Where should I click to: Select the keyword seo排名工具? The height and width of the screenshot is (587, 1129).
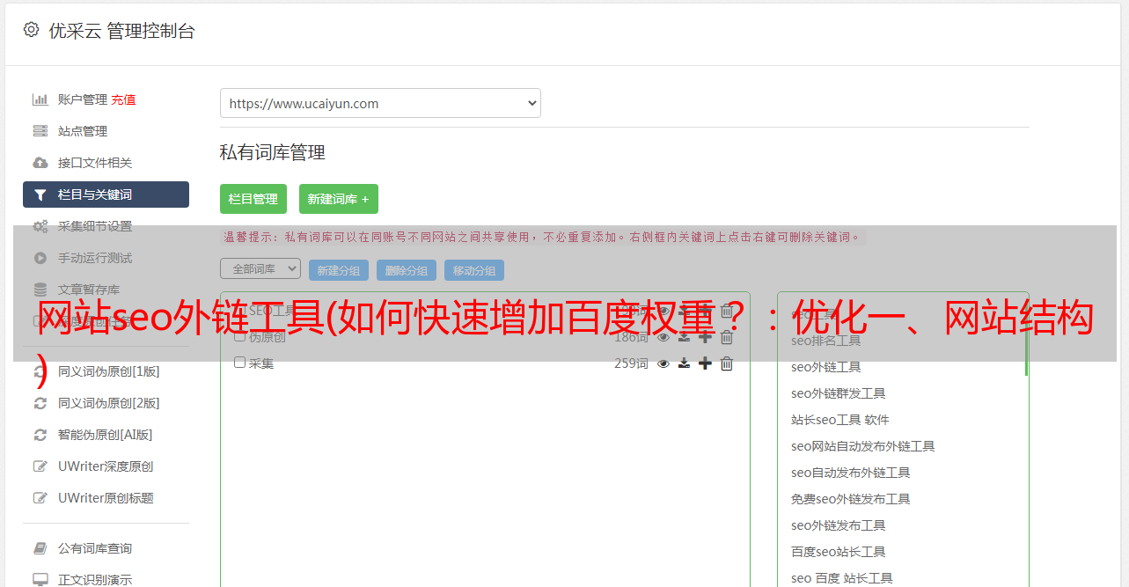tap(826, 341)
